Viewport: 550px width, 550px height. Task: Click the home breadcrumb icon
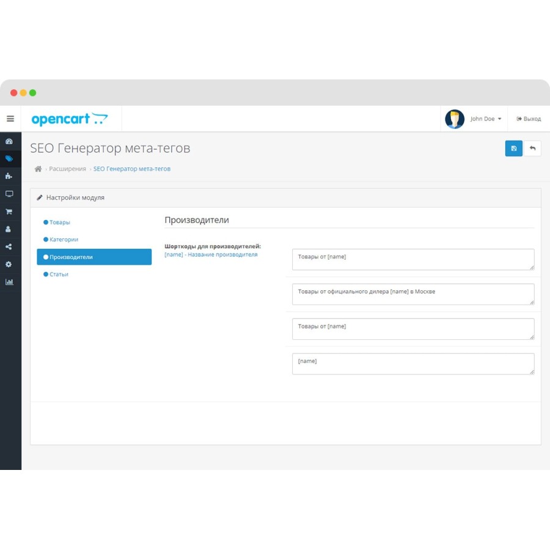tap(38, 169)
